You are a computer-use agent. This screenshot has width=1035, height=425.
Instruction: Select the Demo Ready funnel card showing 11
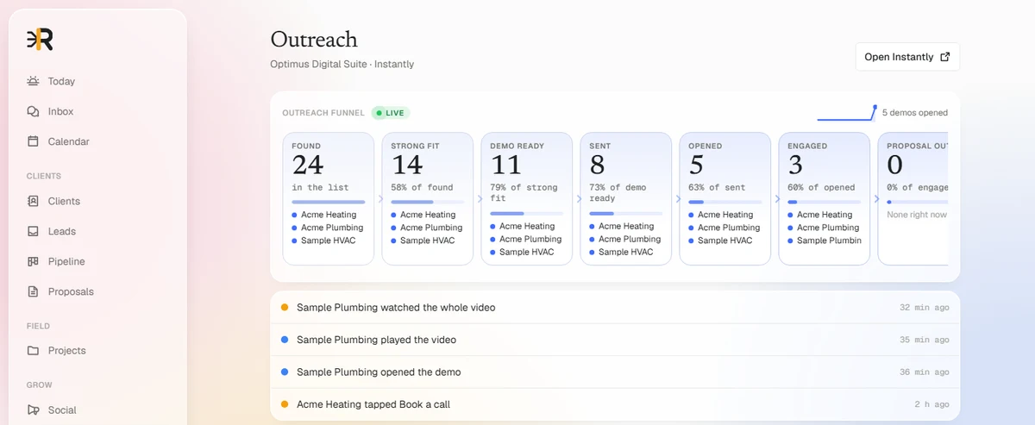(527, 198)
